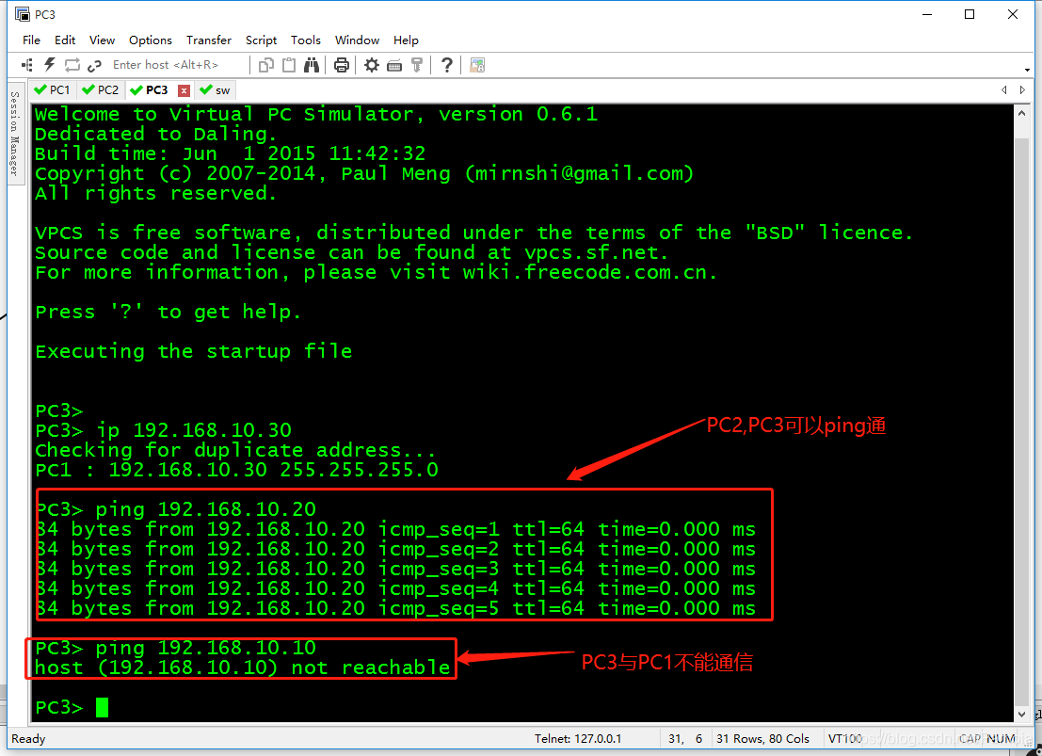Open the Edit menu
This screenshot has height=756, width=1042.
click(64, 40)
